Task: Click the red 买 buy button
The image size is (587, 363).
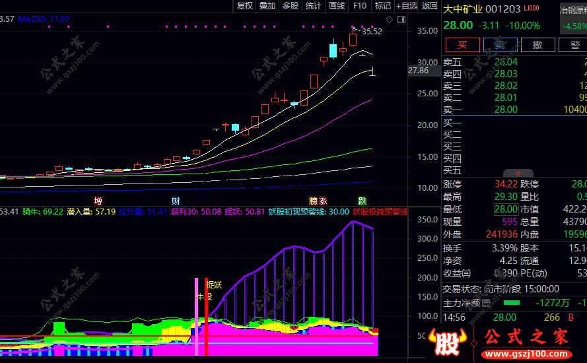Action: 463,45
